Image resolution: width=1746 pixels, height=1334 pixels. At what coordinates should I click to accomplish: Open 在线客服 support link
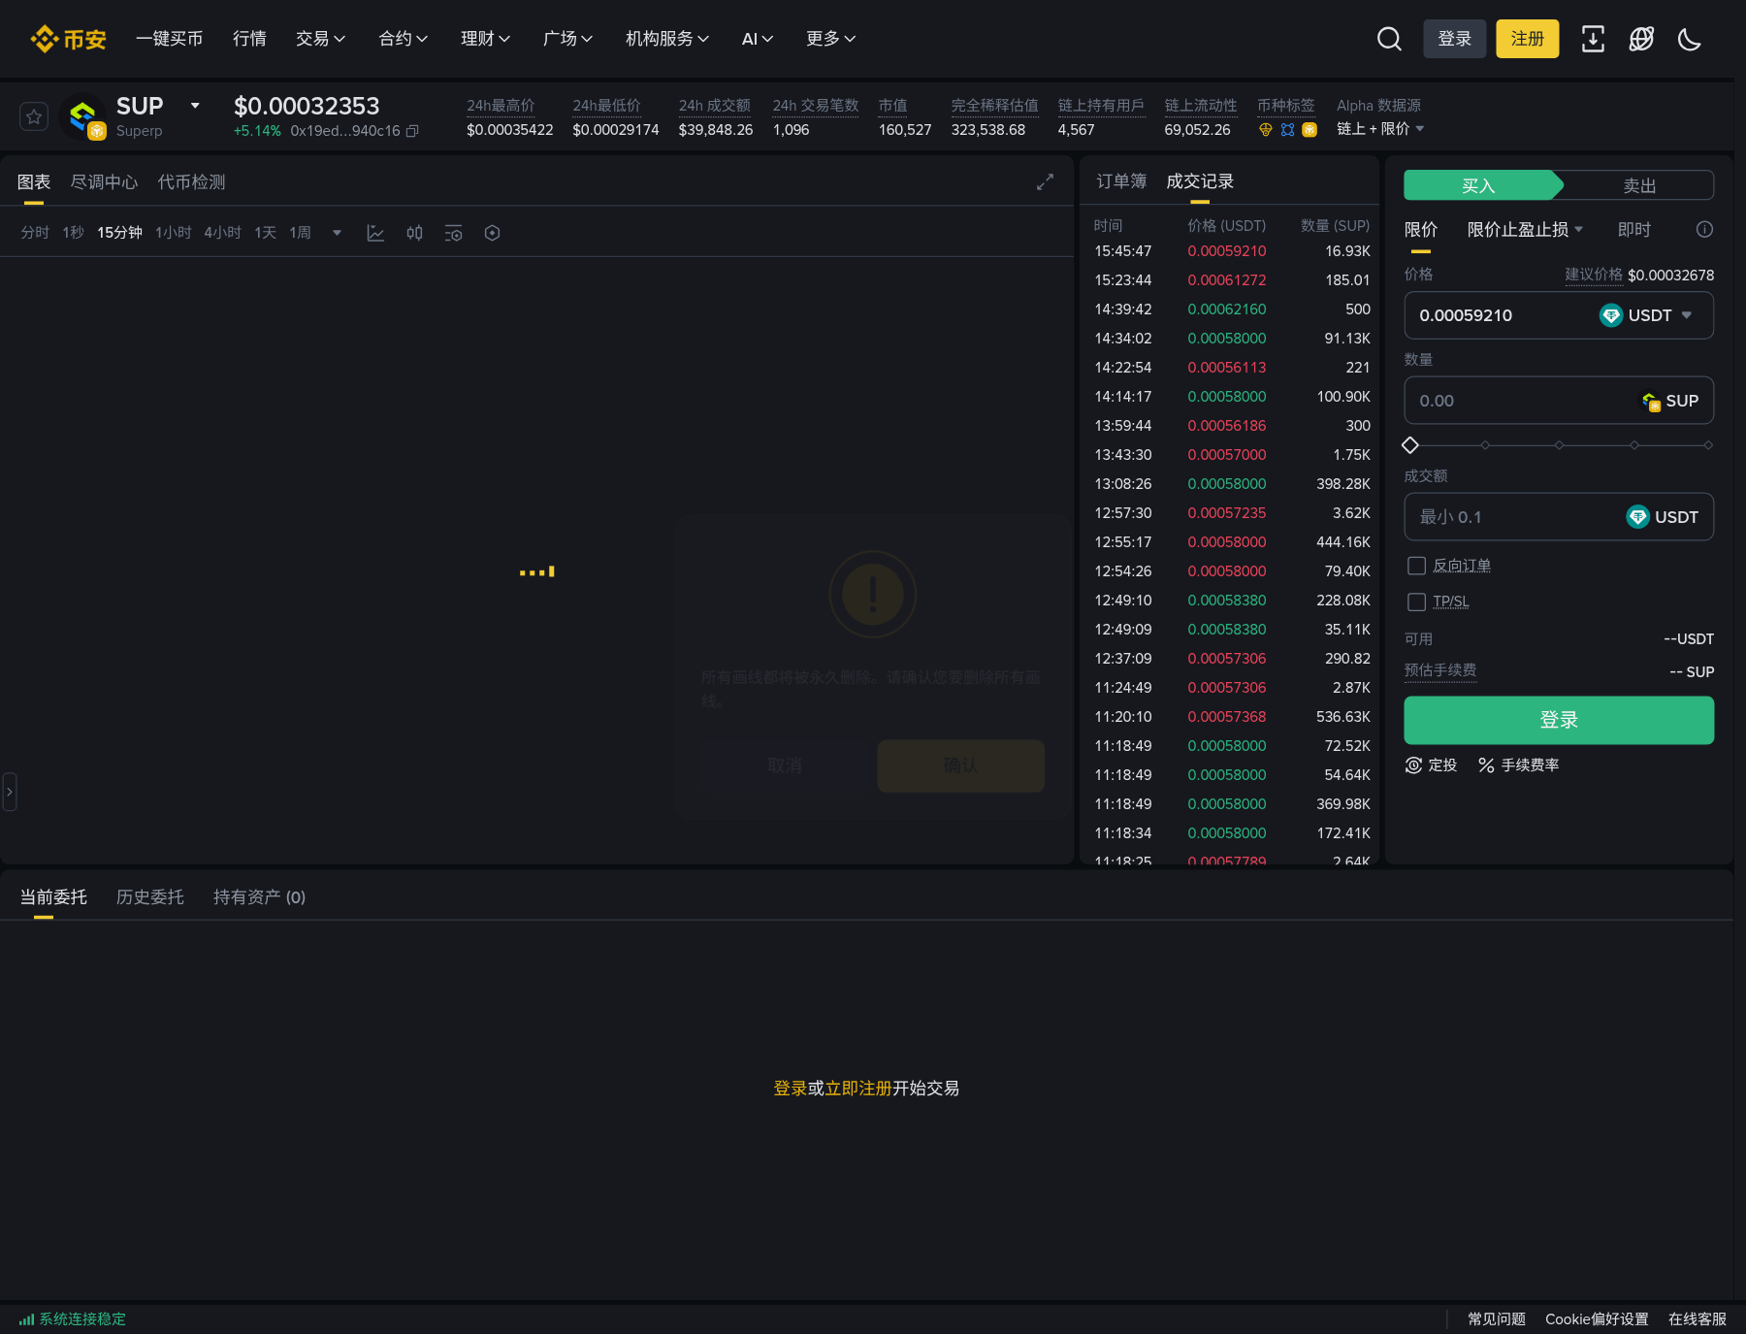1697,1319
